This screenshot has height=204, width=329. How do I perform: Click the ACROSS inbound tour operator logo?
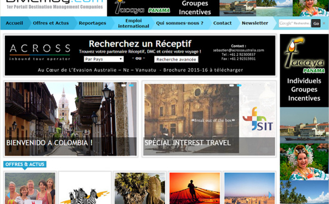point(40,53)
